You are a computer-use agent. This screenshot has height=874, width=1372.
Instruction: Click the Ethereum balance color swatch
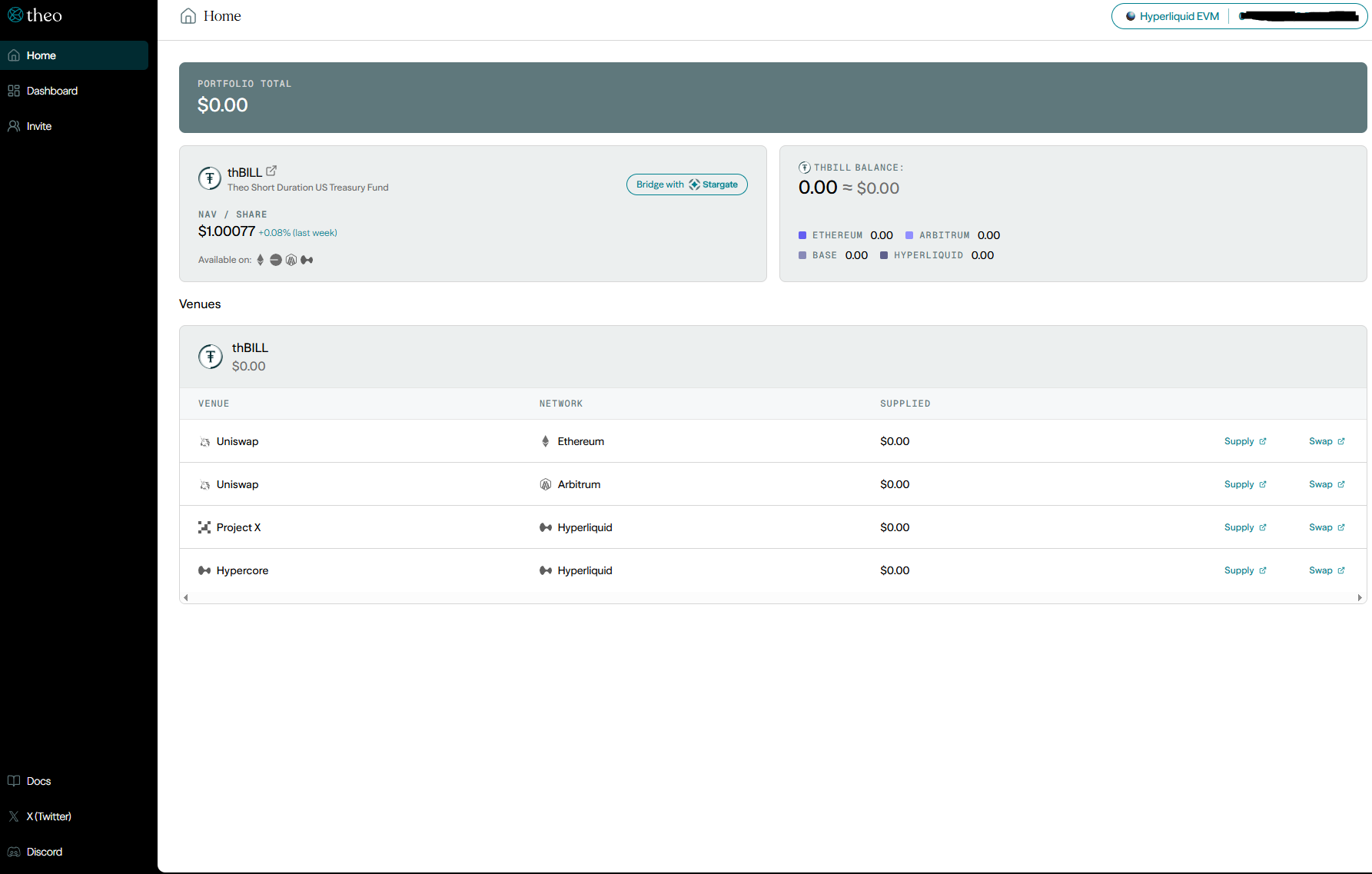pos(802,235)
